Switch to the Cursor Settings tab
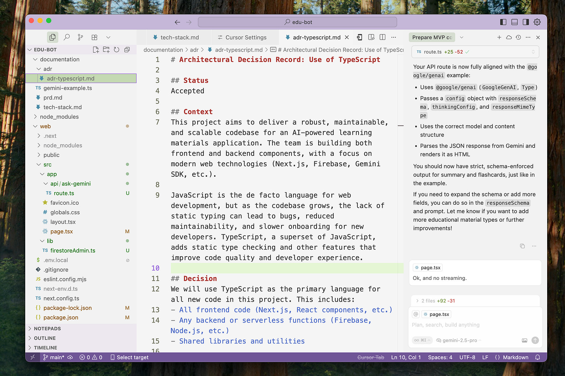Screen dimensions: 565x376 pos(242,37)
